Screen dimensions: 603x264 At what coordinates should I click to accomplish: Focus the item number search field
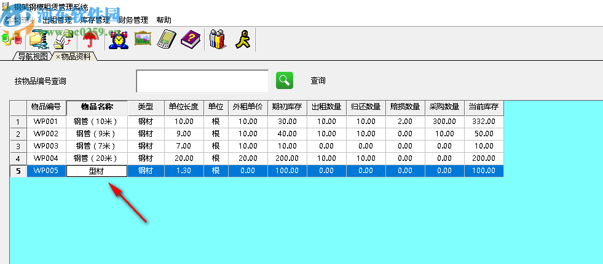202,81
